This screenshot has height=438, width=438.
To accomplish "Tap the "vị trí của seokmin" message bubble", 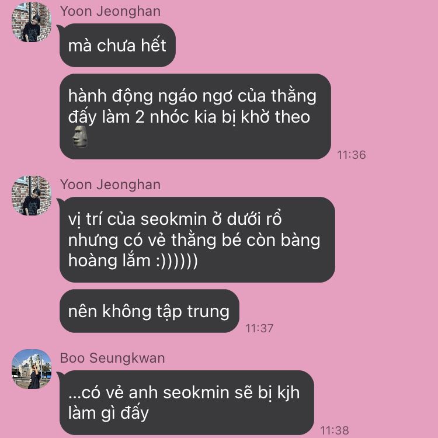I will pos(197,239).
